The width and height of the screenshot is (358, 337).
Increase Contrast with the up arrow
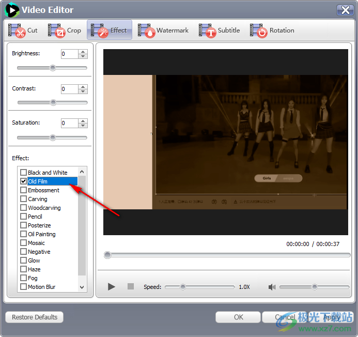(83, 87)
